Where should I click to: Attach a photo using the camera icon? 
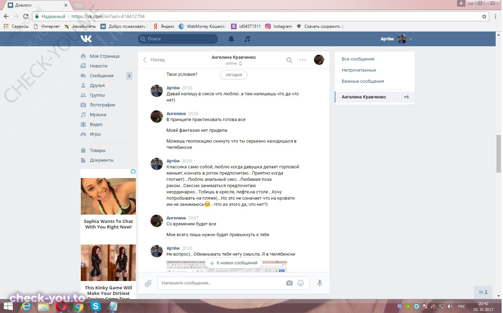pyautogui.click(x=289, y=283)
